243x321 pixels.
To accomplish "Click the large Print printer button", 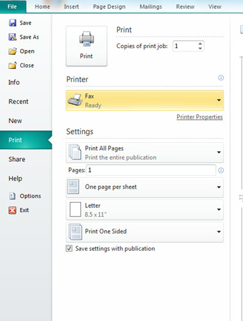I will click(86, 46).
